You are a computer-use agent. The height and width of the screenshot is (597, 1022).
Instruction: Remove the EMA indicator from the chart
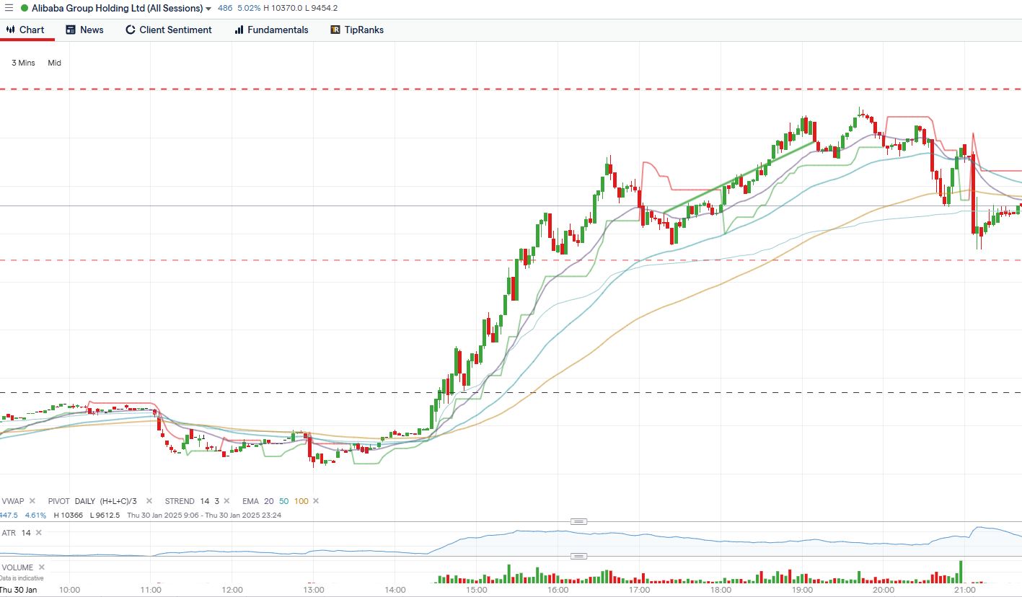point(316,501)
